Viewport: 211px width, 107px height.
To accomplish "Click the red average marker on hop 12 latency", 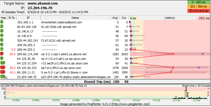I will point(171,72).
